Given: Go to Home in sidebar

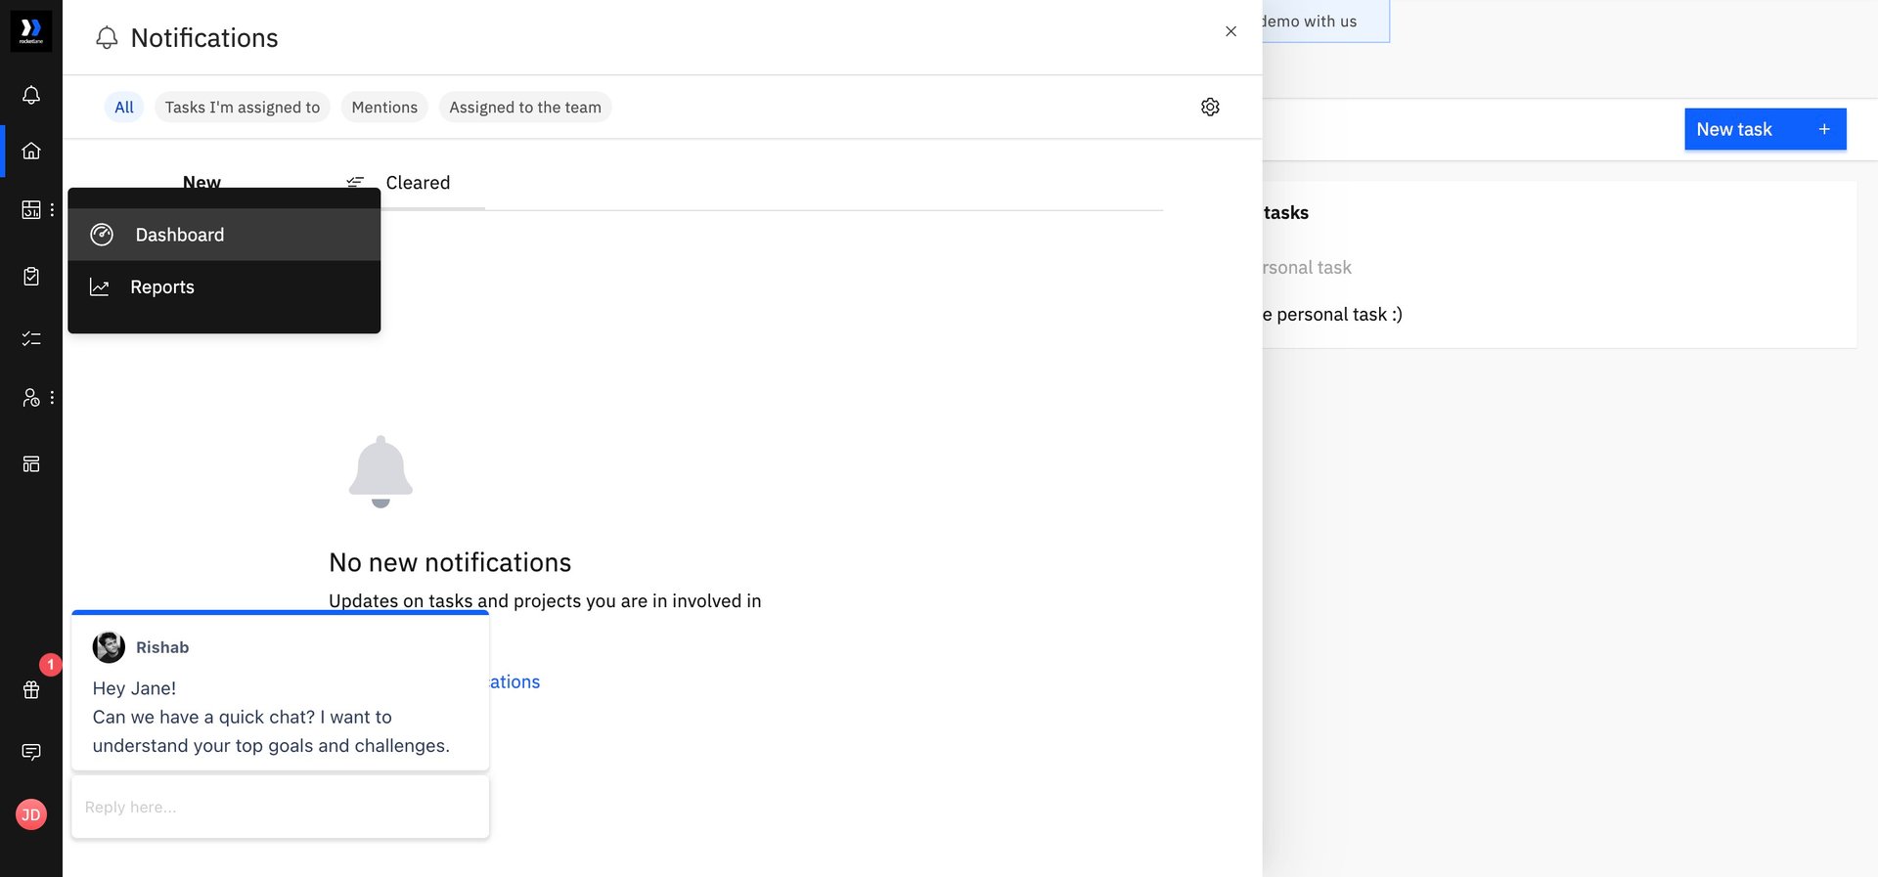Looking at the screenshot, I should pyautogui.click(x=31, y=151).
